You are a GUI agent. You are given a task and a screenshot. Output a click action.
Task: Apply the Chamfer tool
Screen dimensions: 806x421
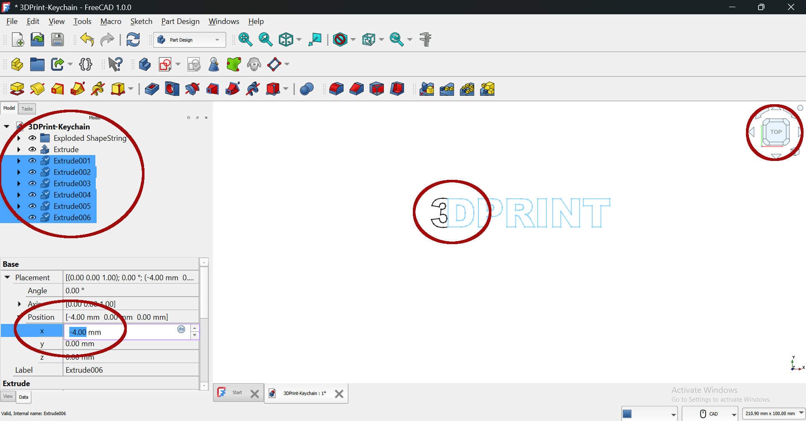point(357,89)
